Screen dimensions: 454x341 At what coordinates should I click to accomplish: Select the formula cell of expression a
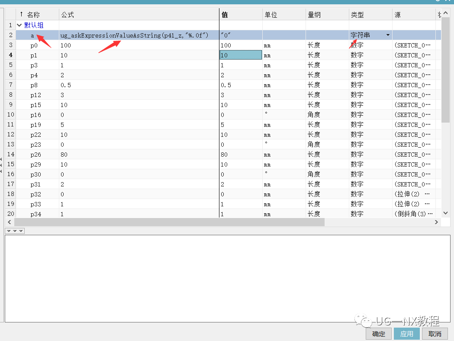coord(138,35)
